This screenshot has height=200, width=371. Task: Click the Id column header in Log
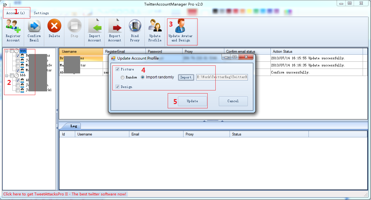click(x=67, y=134)
